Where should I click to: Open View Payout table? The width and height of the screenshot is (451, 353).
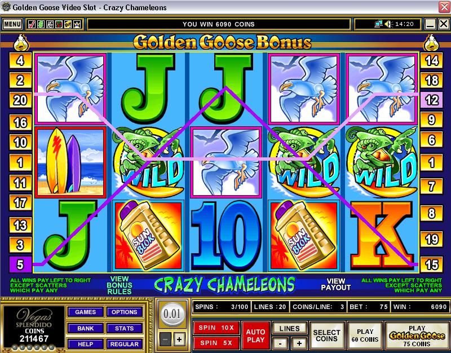335,284
